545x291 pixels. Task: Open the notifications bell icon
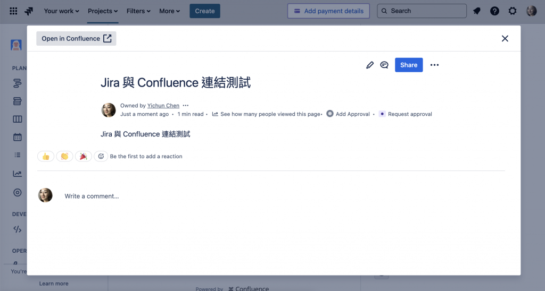tap(477, 11)
